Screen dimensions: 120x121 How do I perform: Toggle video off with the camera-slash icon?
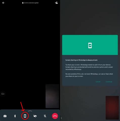[x=35, y=116]
